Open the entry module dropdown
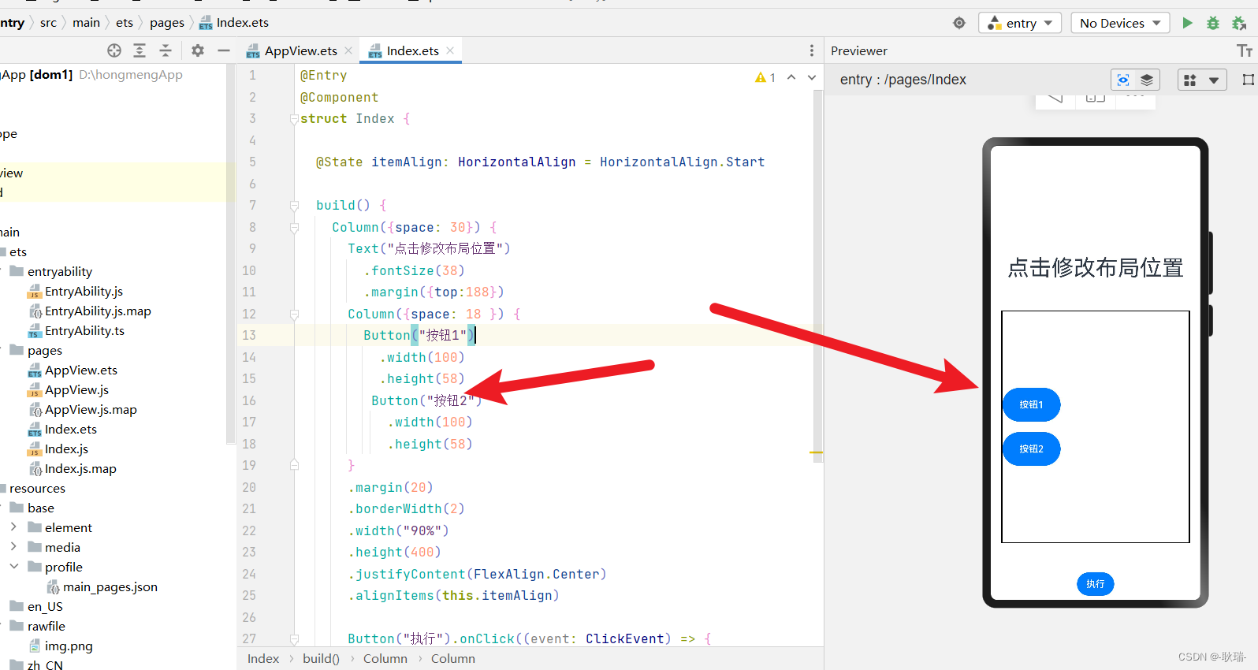1258x670 pixels. point(1020,23)
